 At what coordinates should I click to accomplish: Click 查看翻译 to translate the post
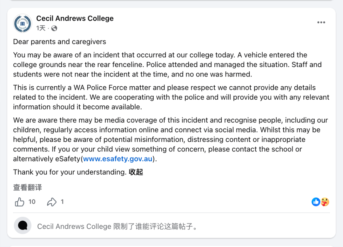tap(28, 187)
